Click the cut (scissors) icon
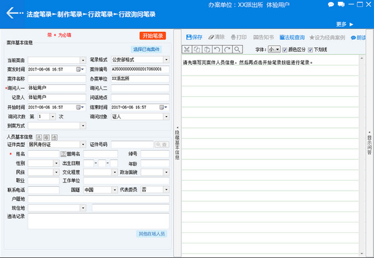The image size is (374, 258). tap(187, 49)
